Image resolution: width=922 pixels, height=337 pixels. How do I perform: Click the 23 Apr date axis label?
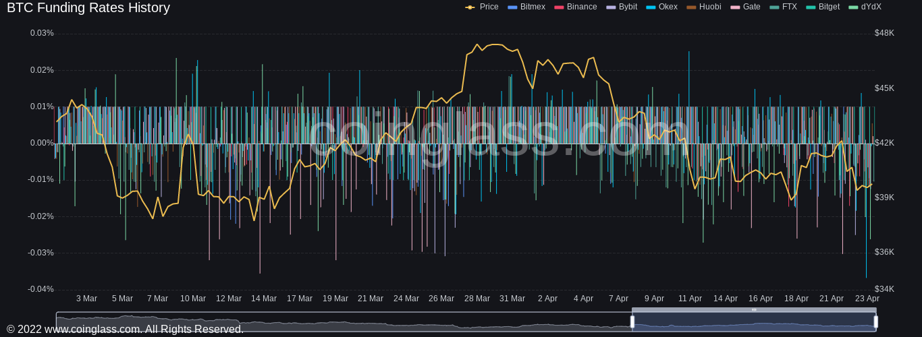[867, 299]
